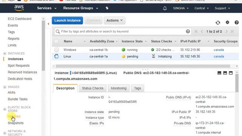Sort by Instance State column

pos(132,41)
